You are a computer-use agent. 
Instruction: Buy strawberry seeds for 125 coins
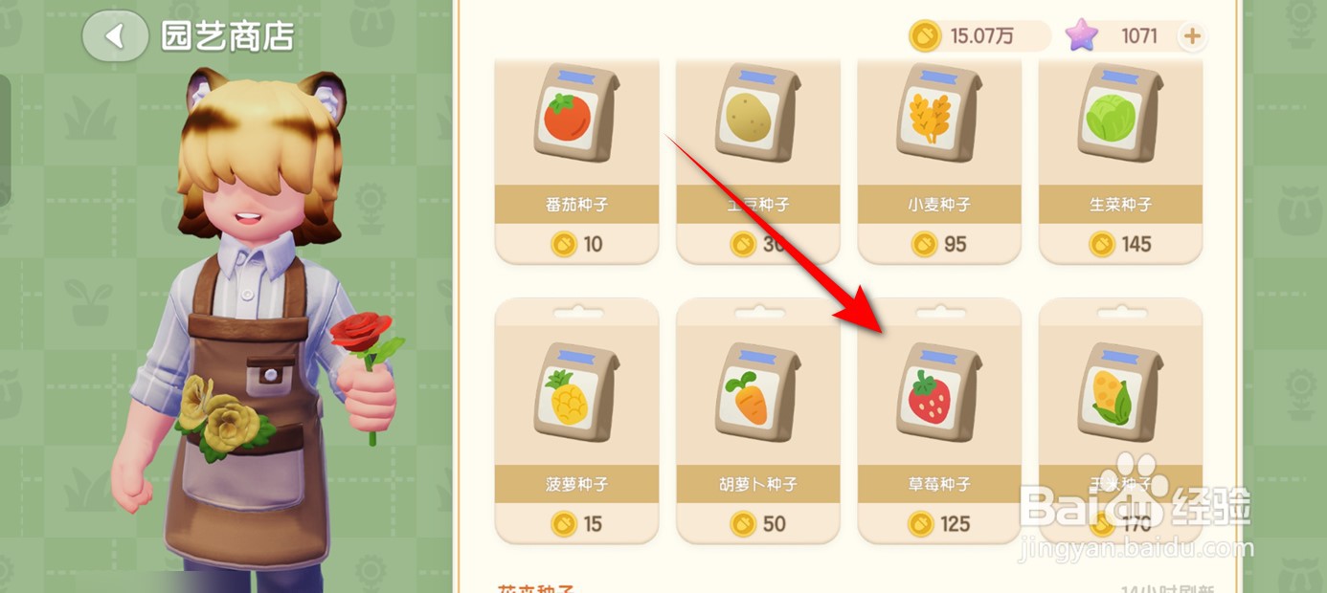(939, 524)
